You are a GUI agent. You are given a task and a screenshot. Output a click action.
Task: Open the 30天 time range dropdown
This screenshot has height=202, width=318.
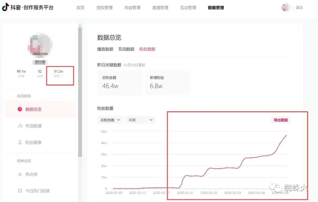140,120
